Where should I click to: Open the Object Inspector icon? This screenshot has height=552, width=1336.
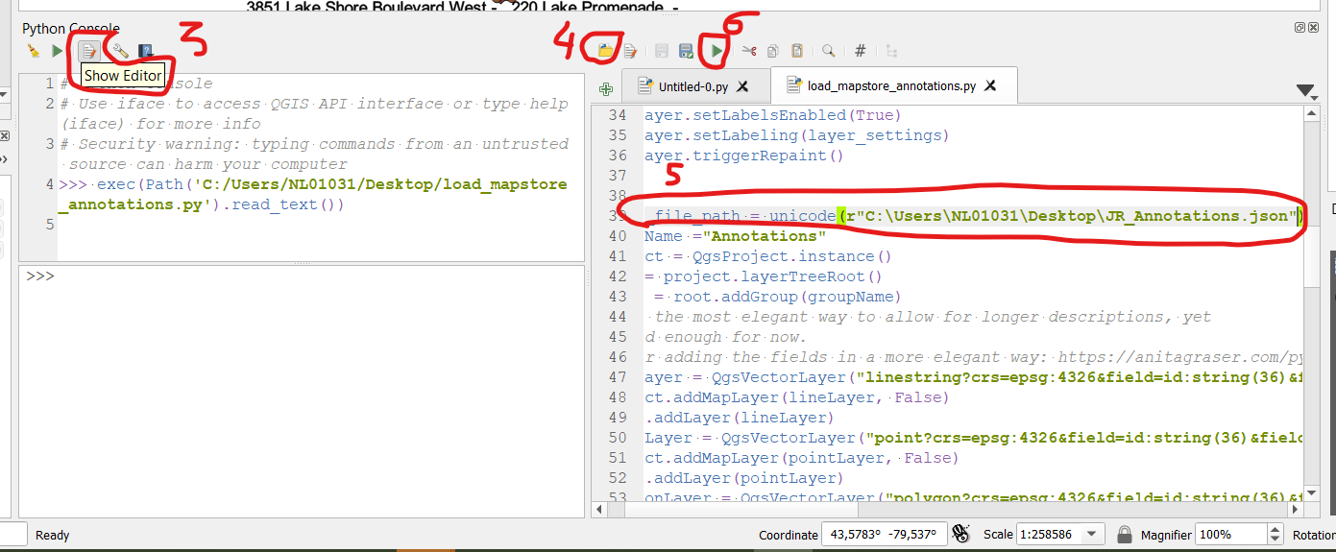coord(892,51)
